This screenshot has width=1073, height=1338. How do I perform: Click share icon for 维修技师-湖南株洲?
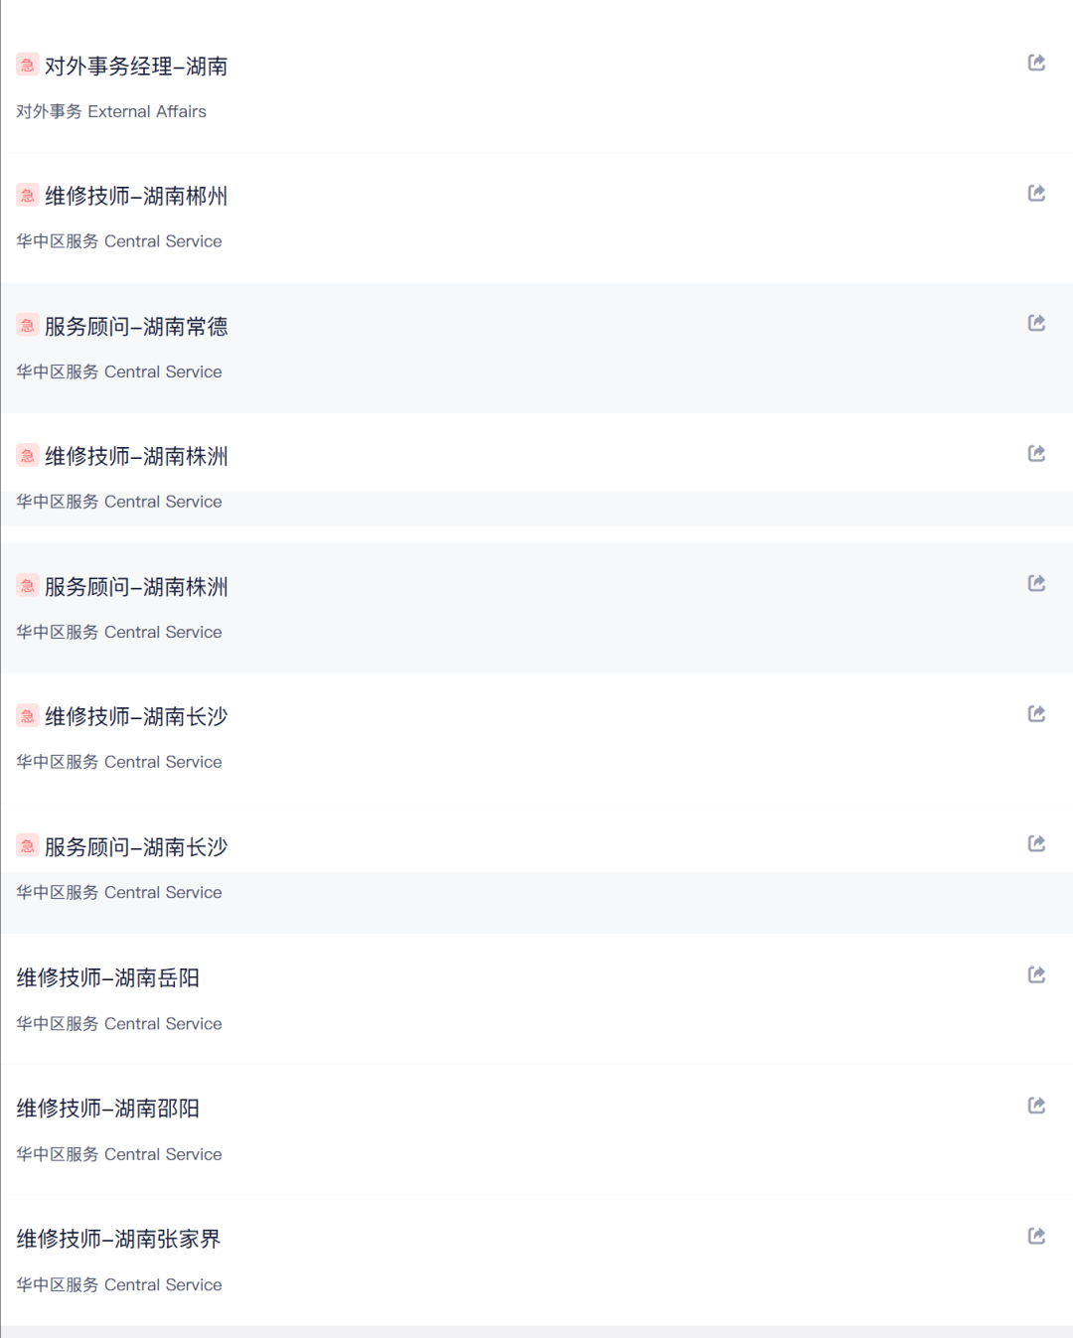1036,453
